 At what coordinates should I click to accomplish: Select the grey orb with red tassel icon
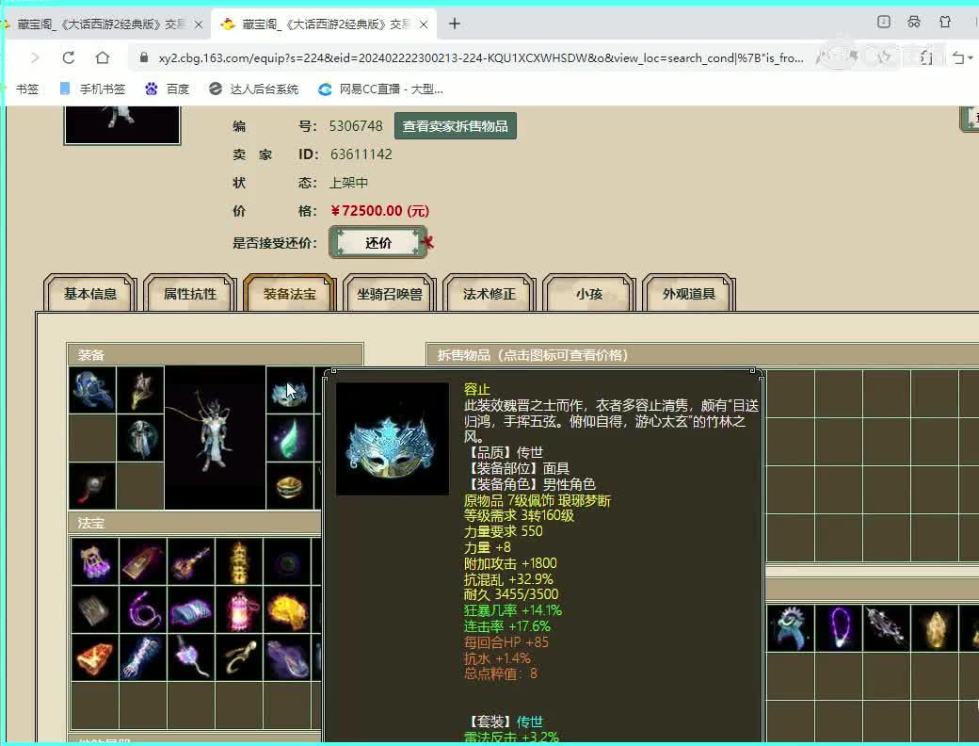pyautogui.click(x=92, y=486)
